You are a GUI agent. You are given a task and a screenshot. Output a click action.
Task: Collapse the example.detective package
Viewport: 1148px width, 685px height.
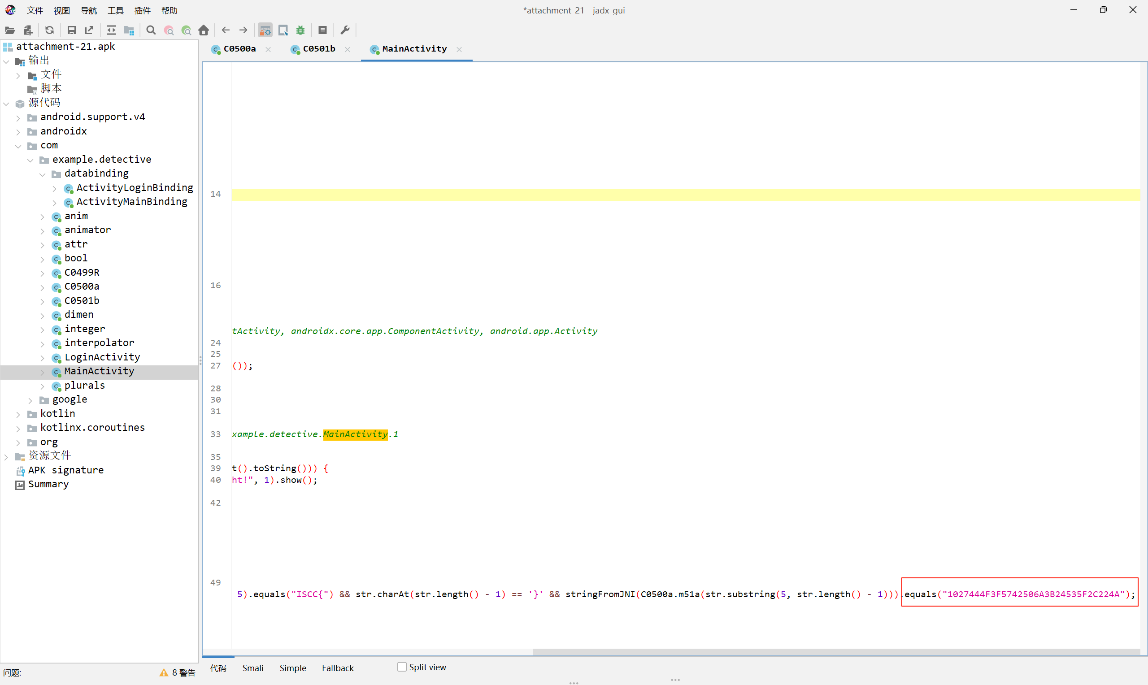pos(30,160)
